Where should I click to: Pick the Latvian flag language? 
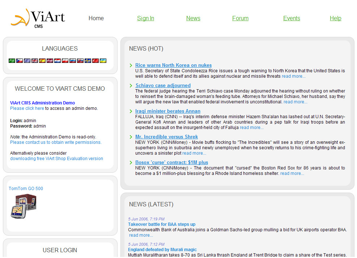[x=50, y=61]
